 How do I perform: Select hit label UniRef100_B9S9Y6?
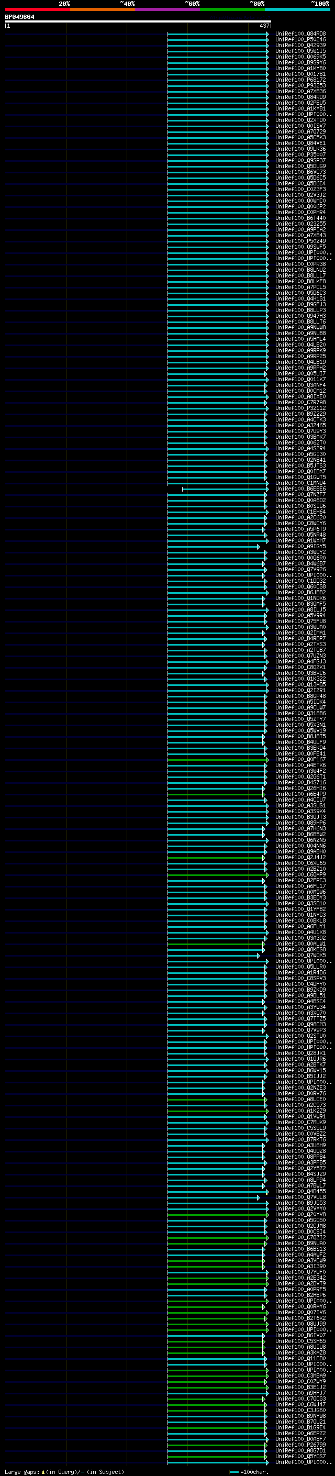click(x=300, y=62)
